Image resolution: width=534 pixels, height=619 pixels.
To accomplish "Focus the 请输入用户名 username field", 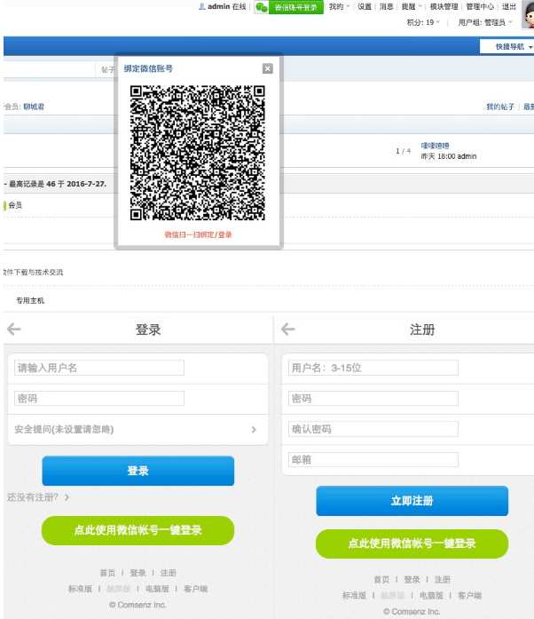I will pos(99,368).
